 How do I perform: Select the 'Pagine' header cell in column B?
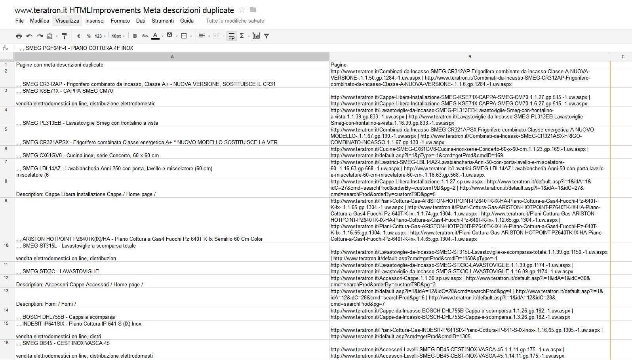pyautogui.click(x=470, y=65)
